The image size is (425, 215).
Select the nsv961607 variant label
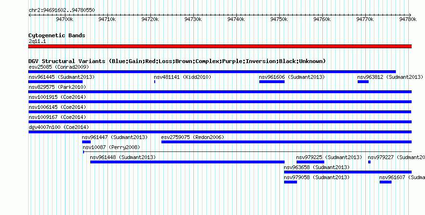402,177
